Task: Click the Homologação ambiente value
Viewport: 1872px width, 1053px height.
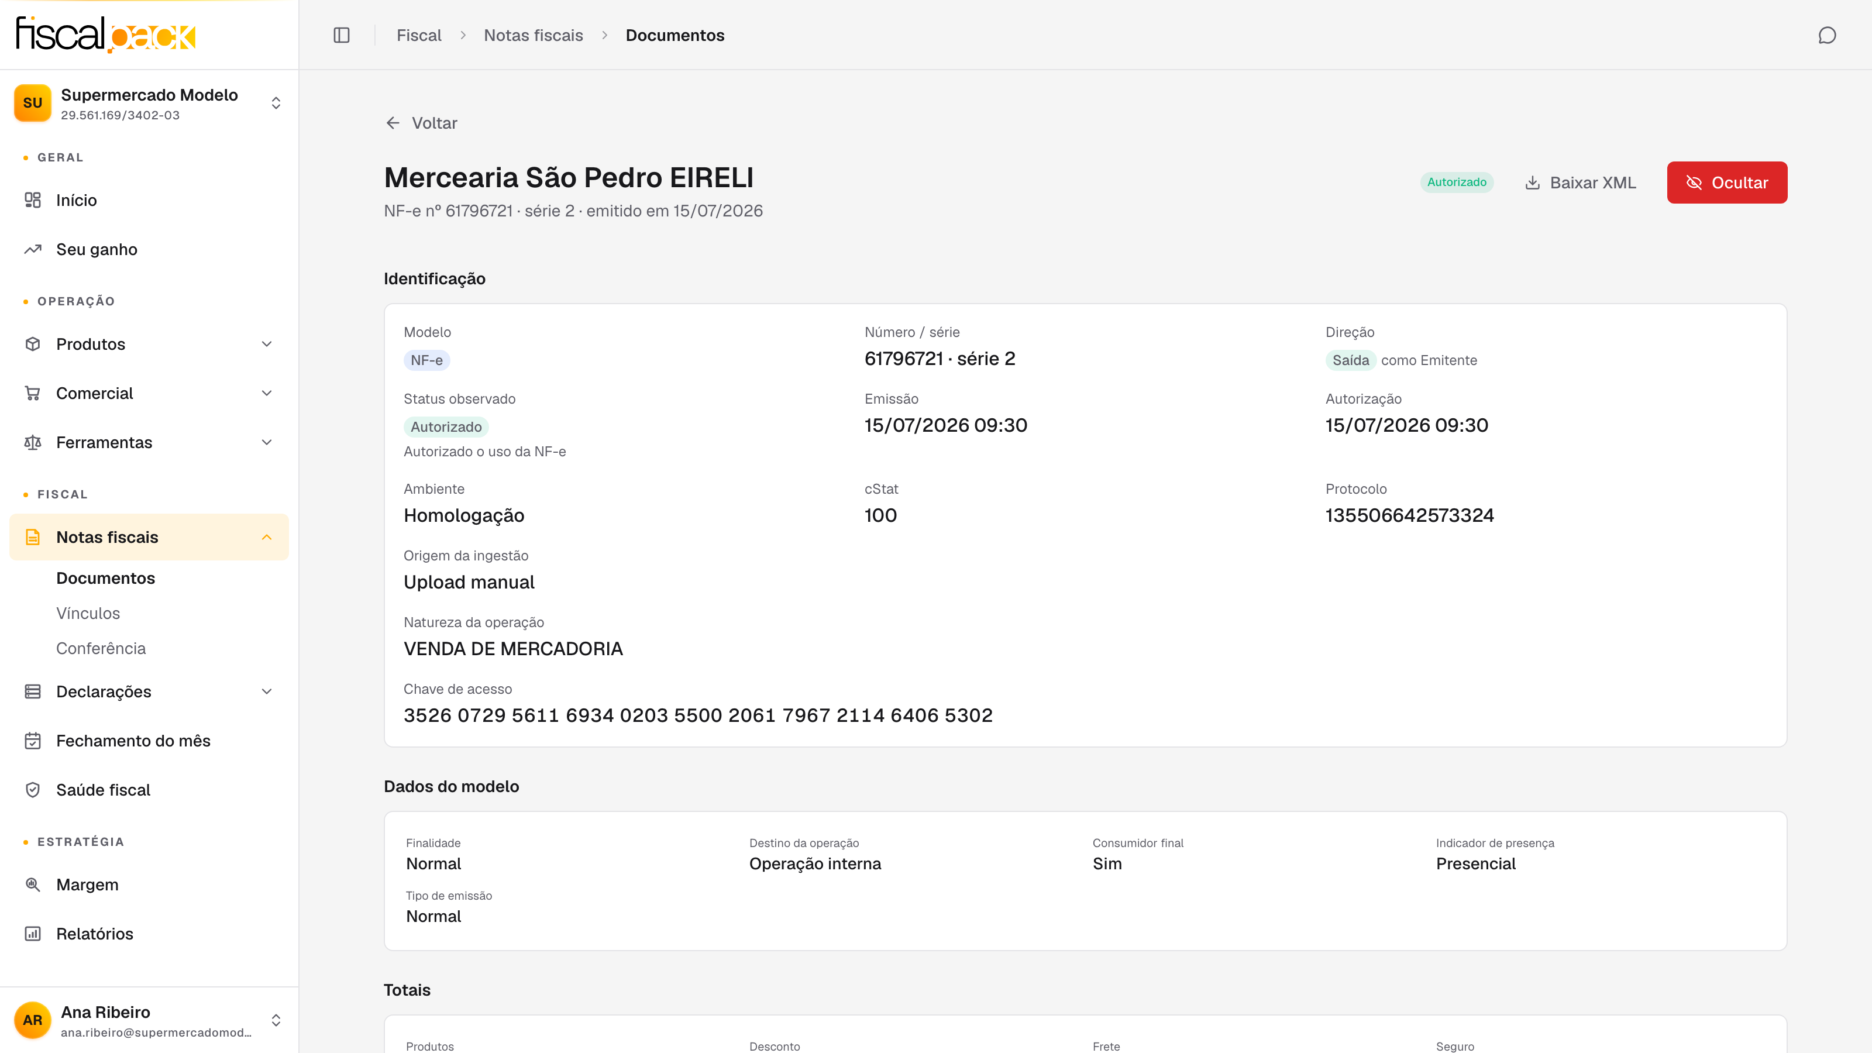Action: coord(464,515)
